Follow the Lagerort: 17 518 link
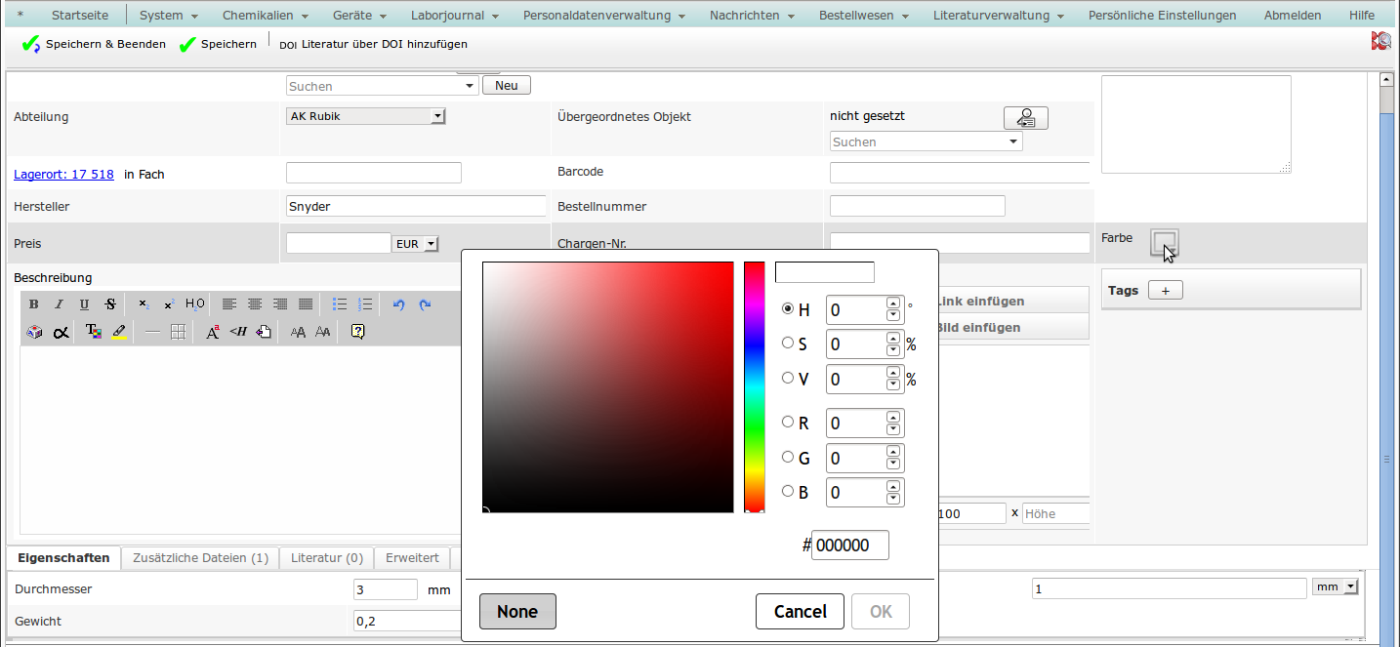The image size is (1400, 647). point(63,175)
